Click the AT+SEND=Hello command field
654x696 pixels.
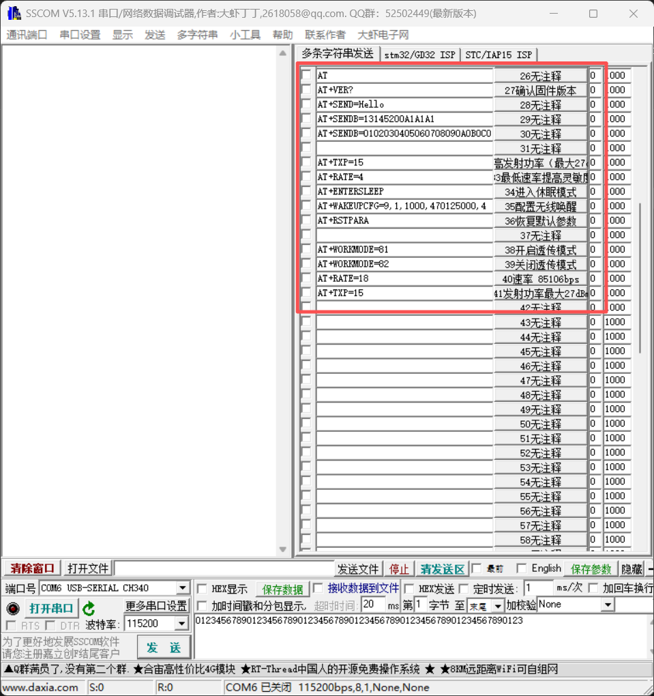coord(404,104)
